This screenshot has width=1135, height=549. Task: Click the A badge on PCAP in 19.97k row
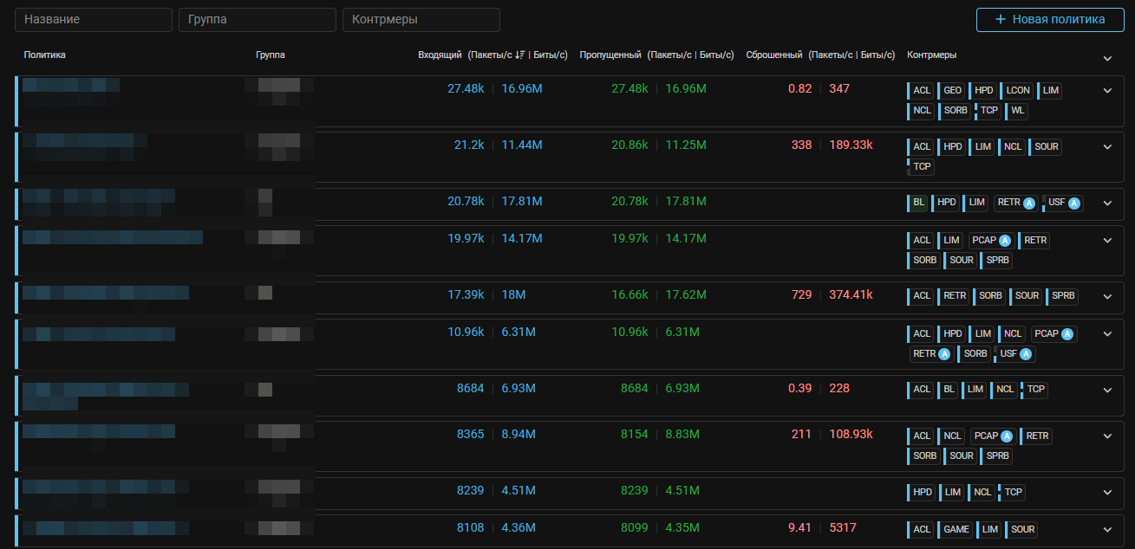pyautogui.click(x=1005, y=240)
